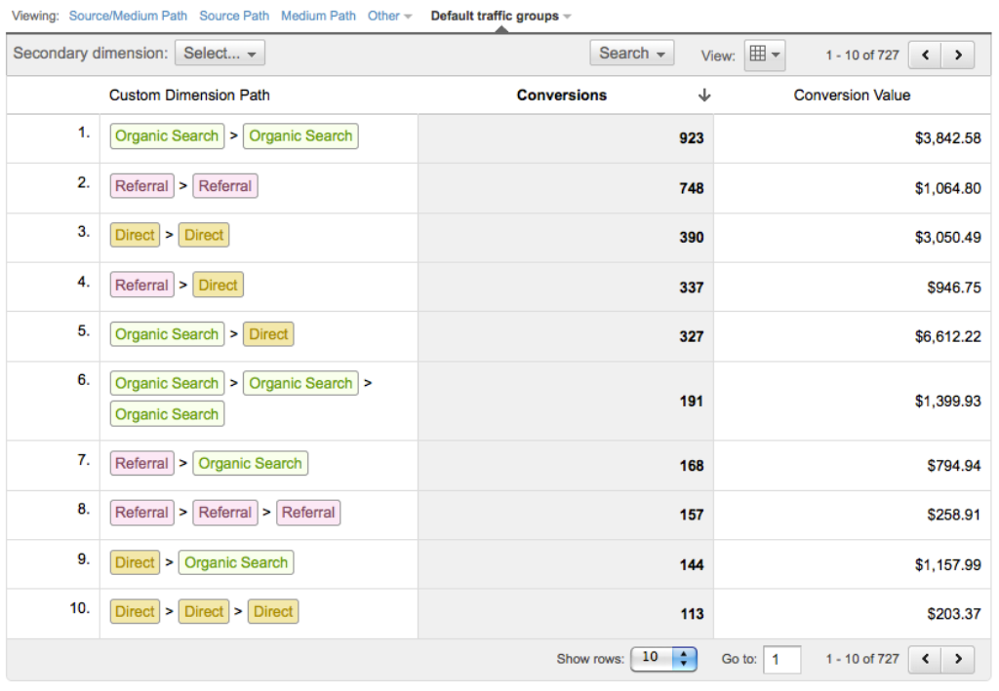
Task: Switch to Source/Medium Path view
Action: 128,16
